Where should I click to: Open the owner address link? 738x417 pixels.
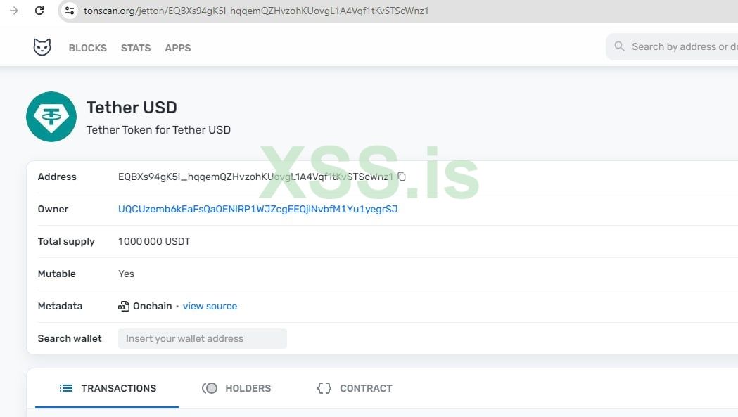point(258,209)
